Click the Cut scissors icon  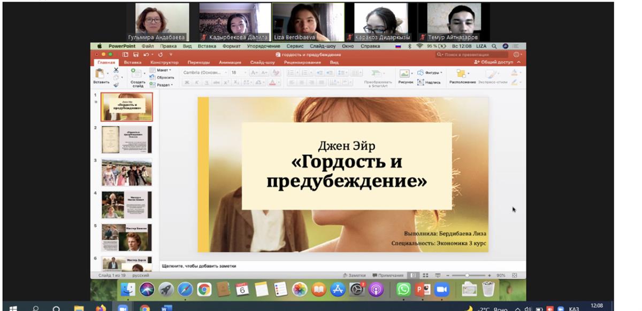[x=116, y=71]
